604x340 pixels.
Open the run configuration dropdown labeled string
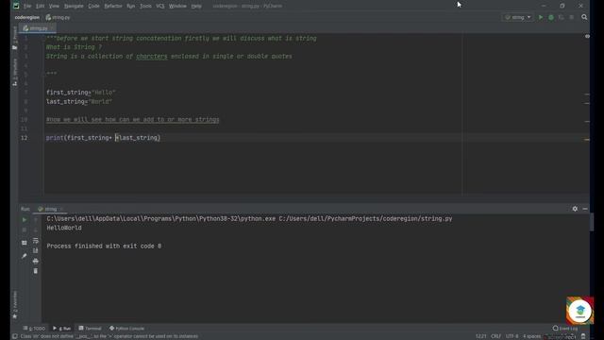(518, 17)
